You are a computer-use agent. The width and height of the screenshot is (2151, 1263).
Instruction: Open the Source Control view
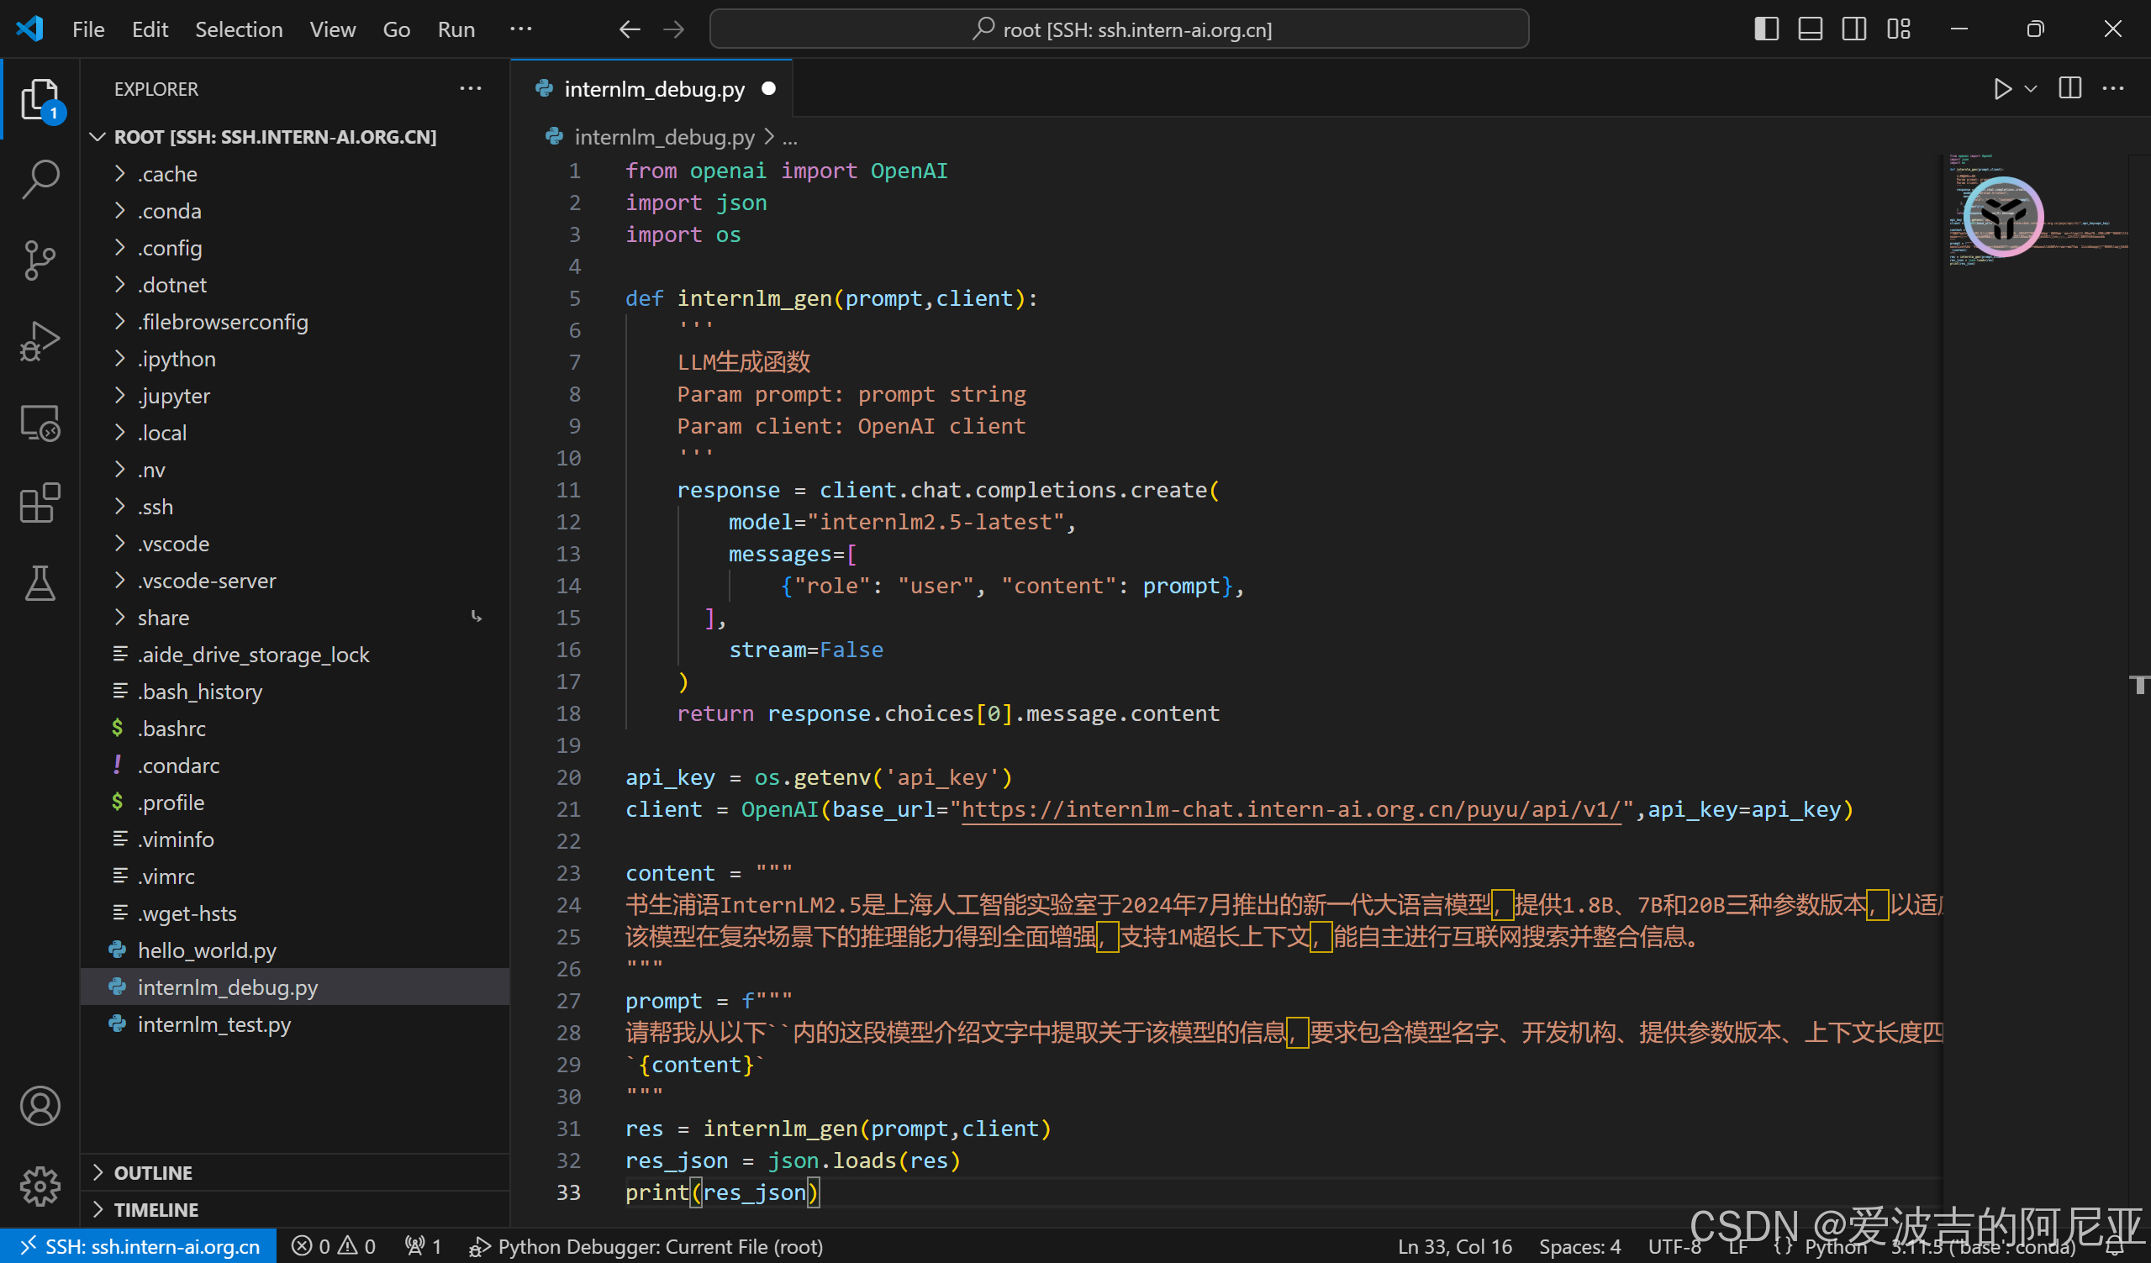pyautogui.click(x=40, y=260)
